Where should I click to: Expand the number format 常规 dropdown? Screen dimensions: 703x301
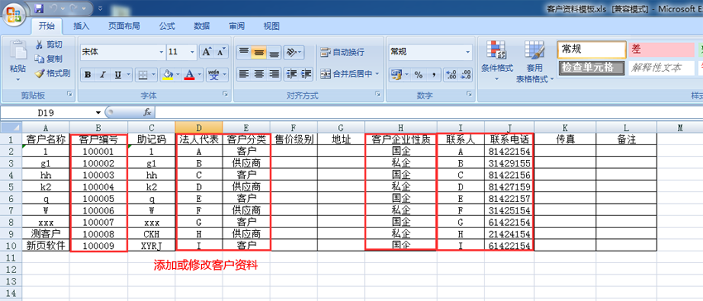pyautogui.click(x=468, y=52)
